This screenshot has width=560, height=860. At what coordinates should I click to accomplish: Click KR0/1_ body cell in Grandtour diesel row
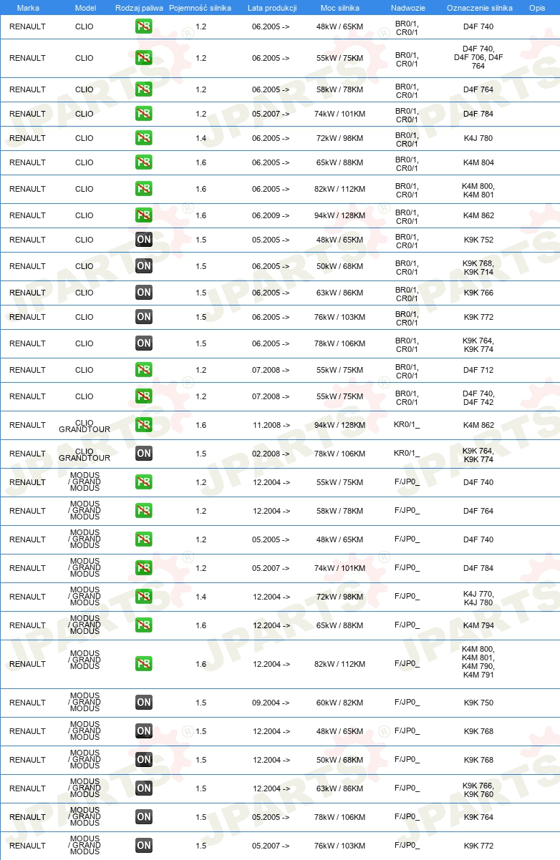click(407, 454)
